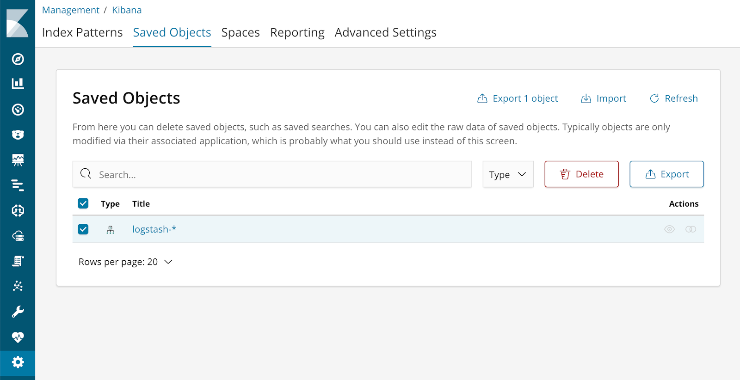Open the logstash-* saved object link

[154, 229]
